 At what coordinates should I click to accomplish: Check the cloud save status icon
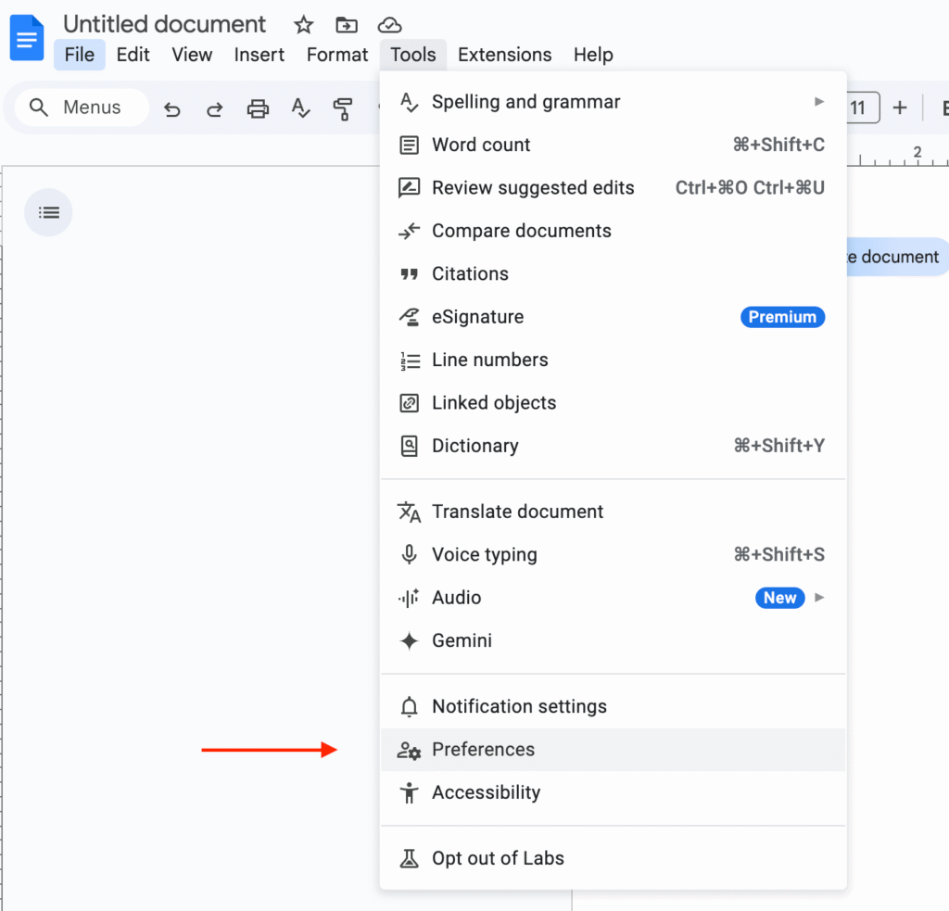click(390, 25)
